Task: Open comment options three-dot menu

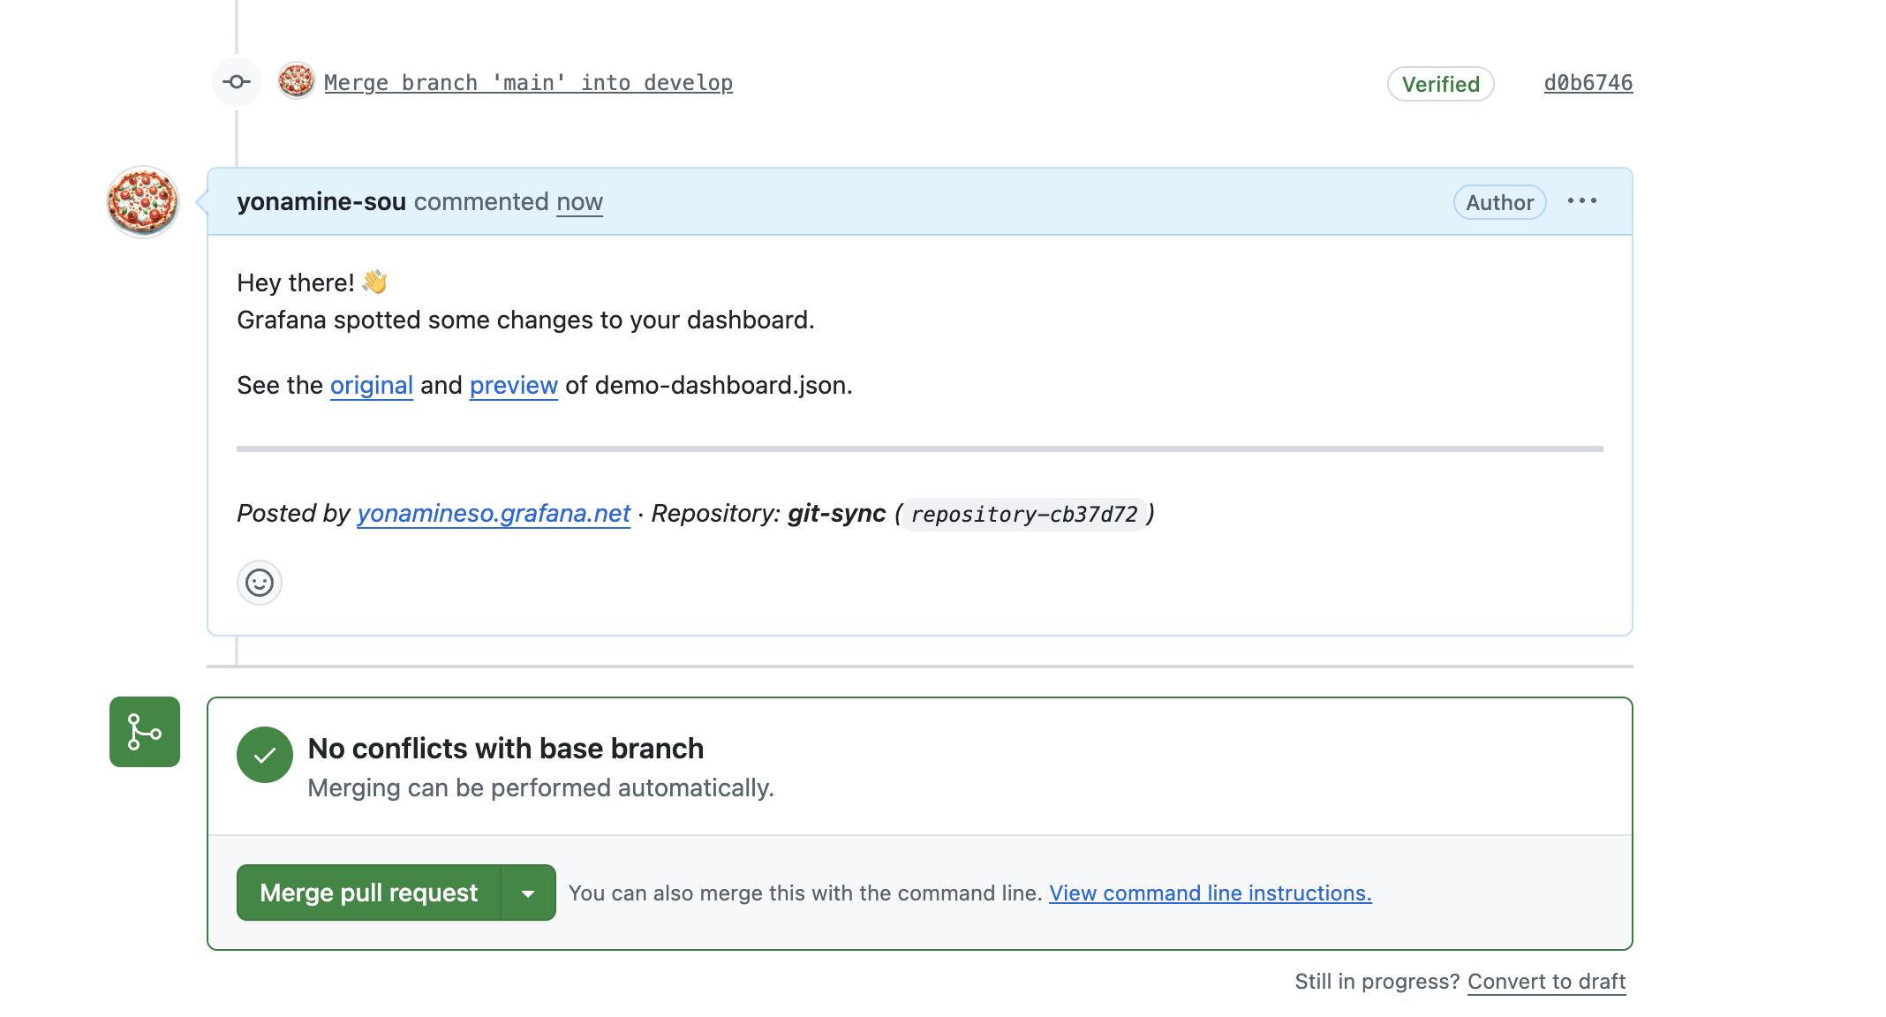Action: point(1581,201)
